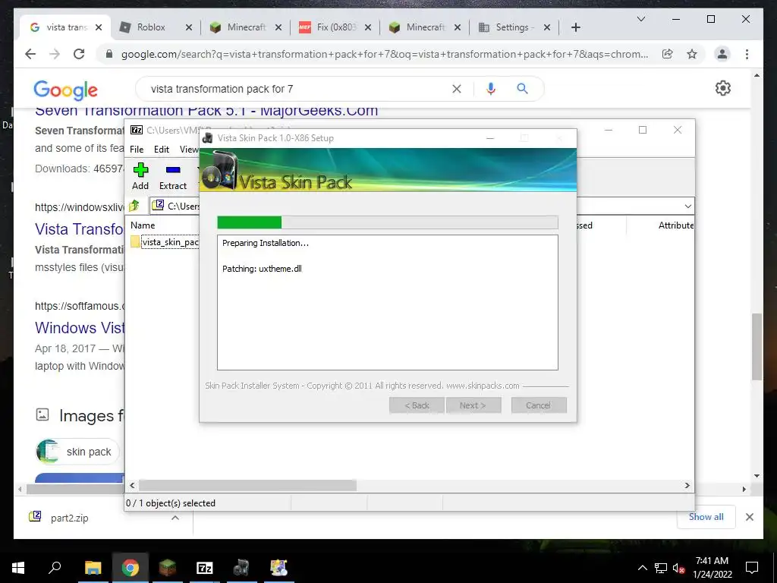Click the 7-Zip horizontal scrollbar thumb

[247, 485]
